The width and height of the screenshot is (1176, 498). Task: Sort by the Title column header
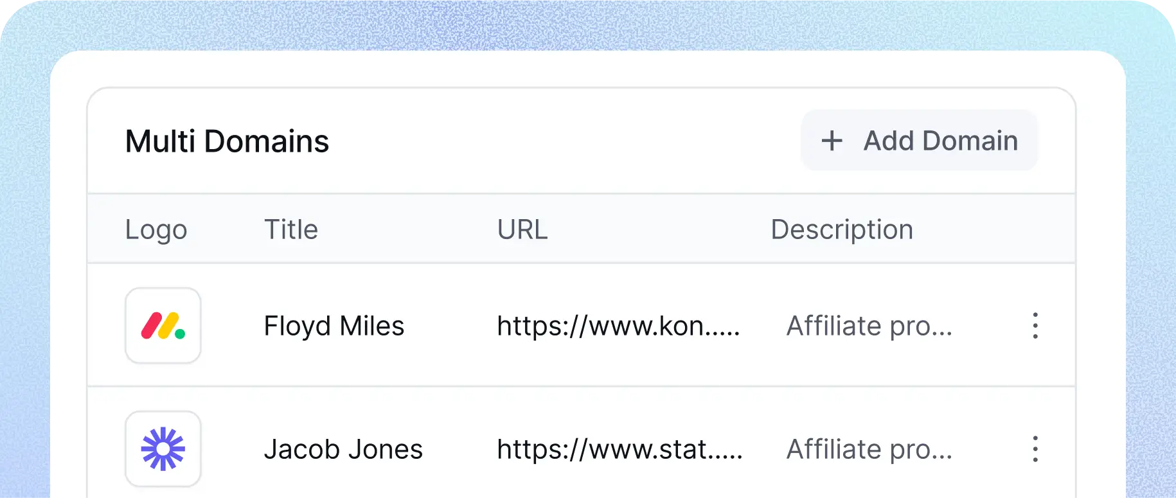(291, 229)
